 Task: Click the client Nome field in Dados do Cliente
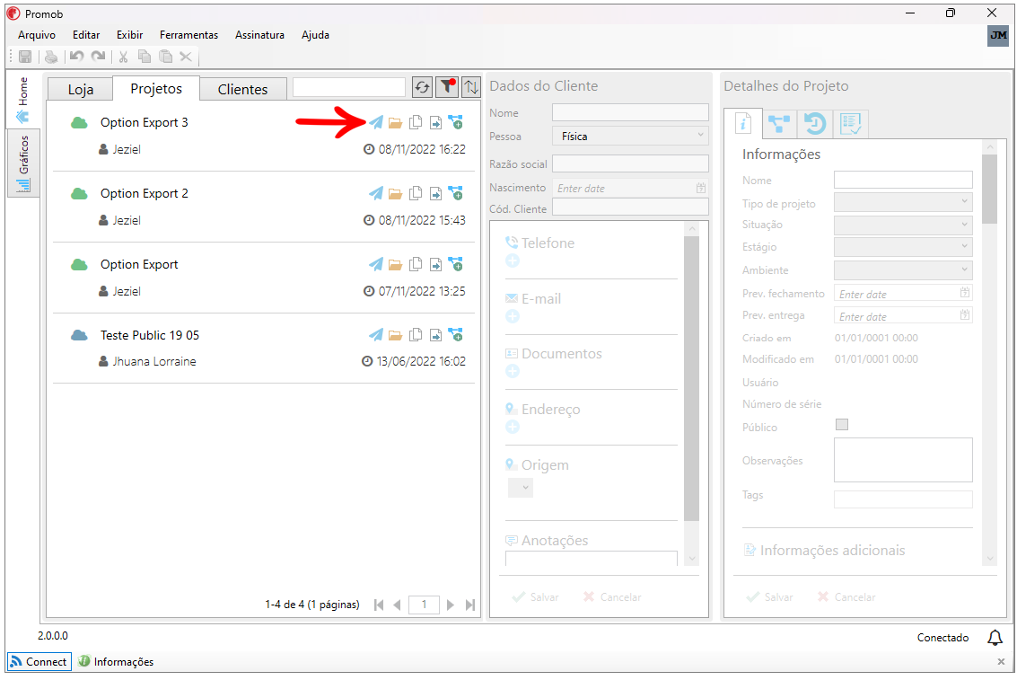click(x=630, y=112)
